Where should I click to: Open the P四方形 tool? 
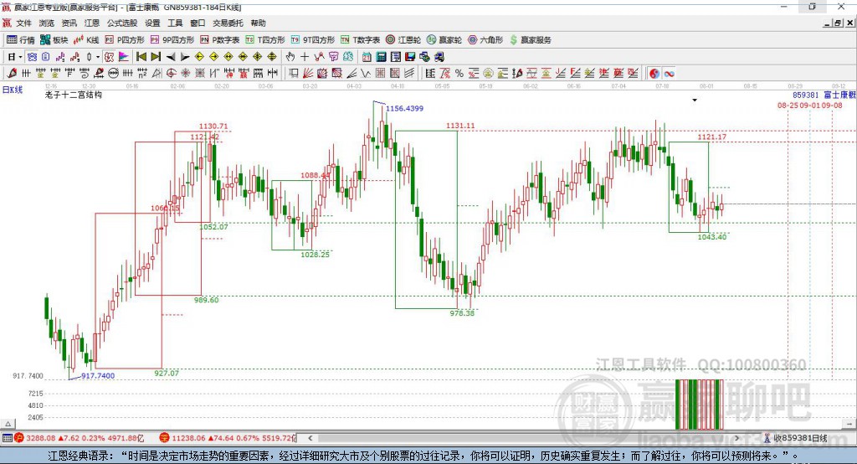coord(125,40)
